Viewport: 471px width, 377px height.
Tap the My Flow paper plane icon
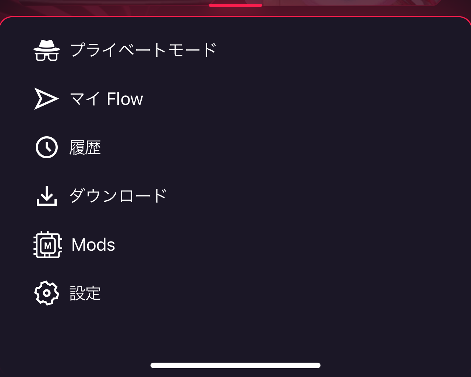(x=46, y=98)
